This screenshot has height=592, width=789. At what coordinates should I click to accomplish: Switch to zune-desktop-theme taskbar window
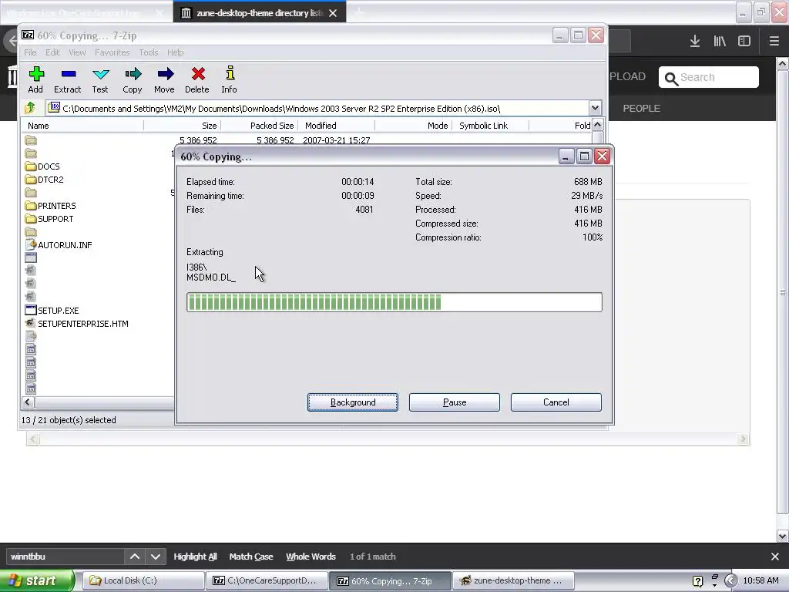514,580
